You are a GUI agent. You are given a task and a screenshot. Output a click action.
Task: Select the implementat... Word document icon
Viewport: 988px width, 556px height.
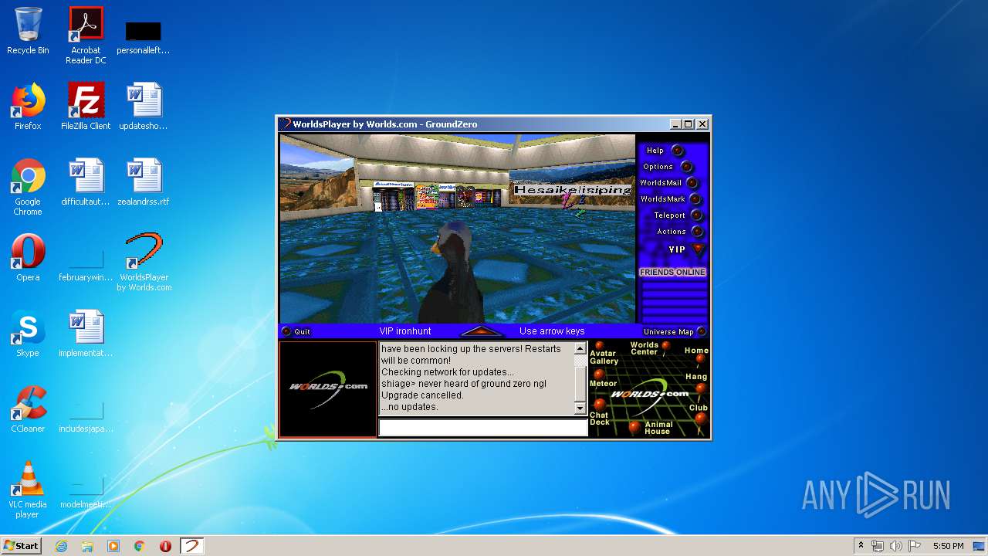coord(86,334)
